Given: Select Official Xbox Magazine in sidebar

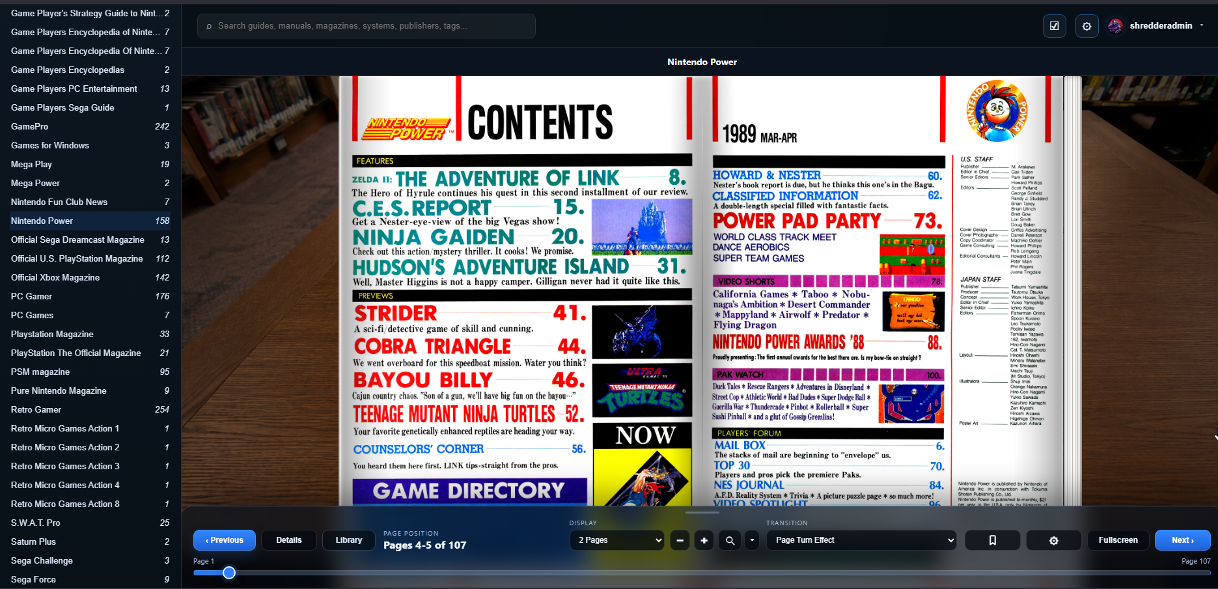Looking at the screenshot, I should tap(90, 277).
